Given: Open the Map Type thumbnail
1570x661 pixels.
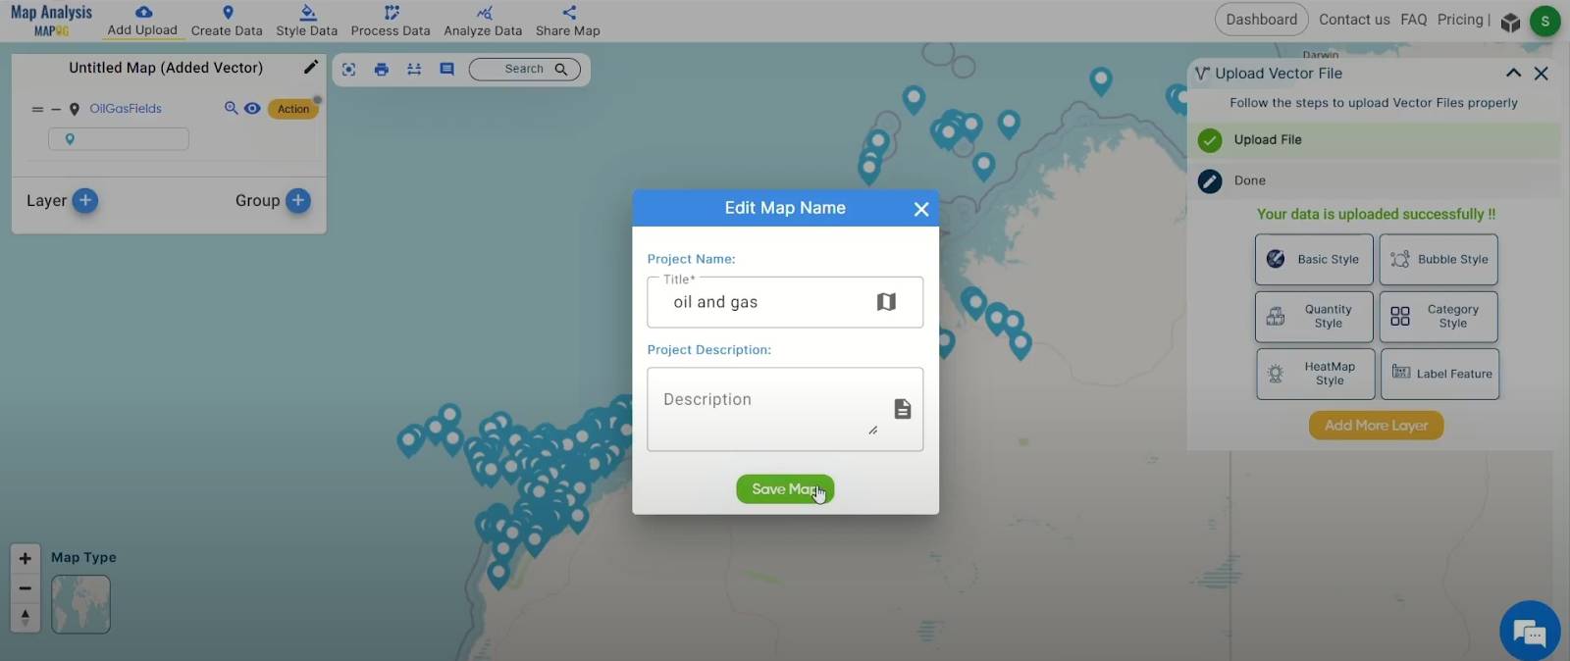Looking at the screenshot, I should tap(80, 604).
